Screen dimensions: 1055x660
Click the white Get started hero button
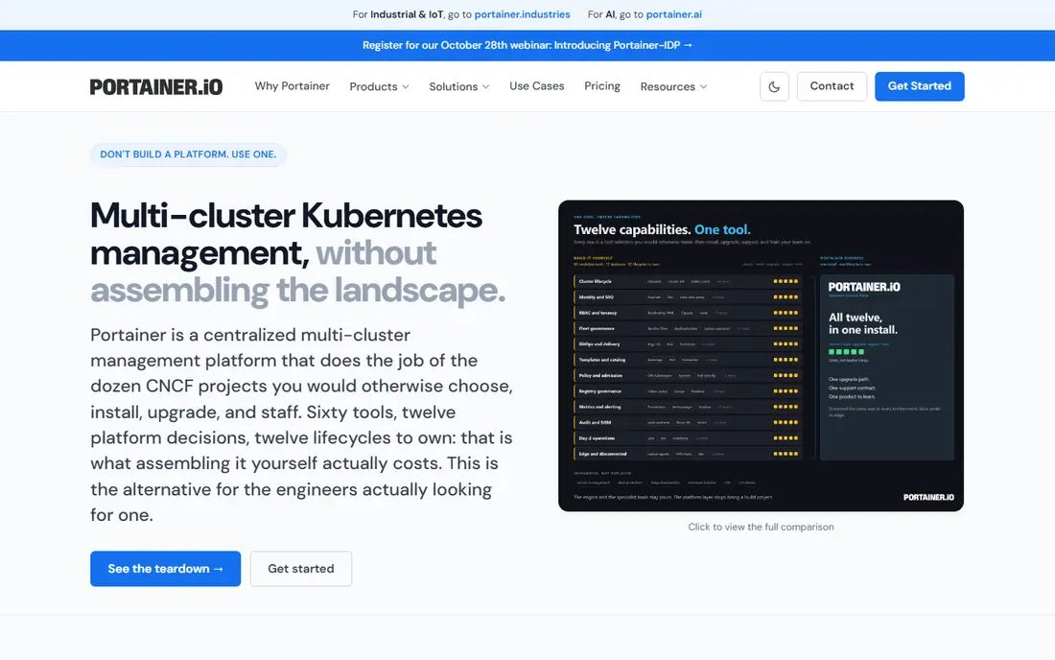pos(301,569)
